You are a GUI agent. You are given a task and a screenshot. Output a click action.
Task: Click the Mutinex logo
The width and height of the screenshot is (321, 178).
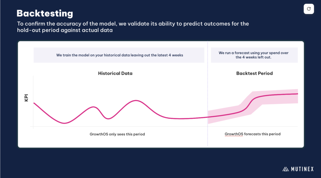[298, 169]
